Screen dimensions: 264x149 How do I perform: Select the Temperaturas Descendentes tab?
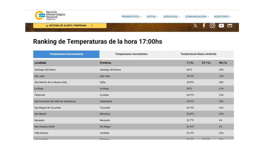point(66,54)
